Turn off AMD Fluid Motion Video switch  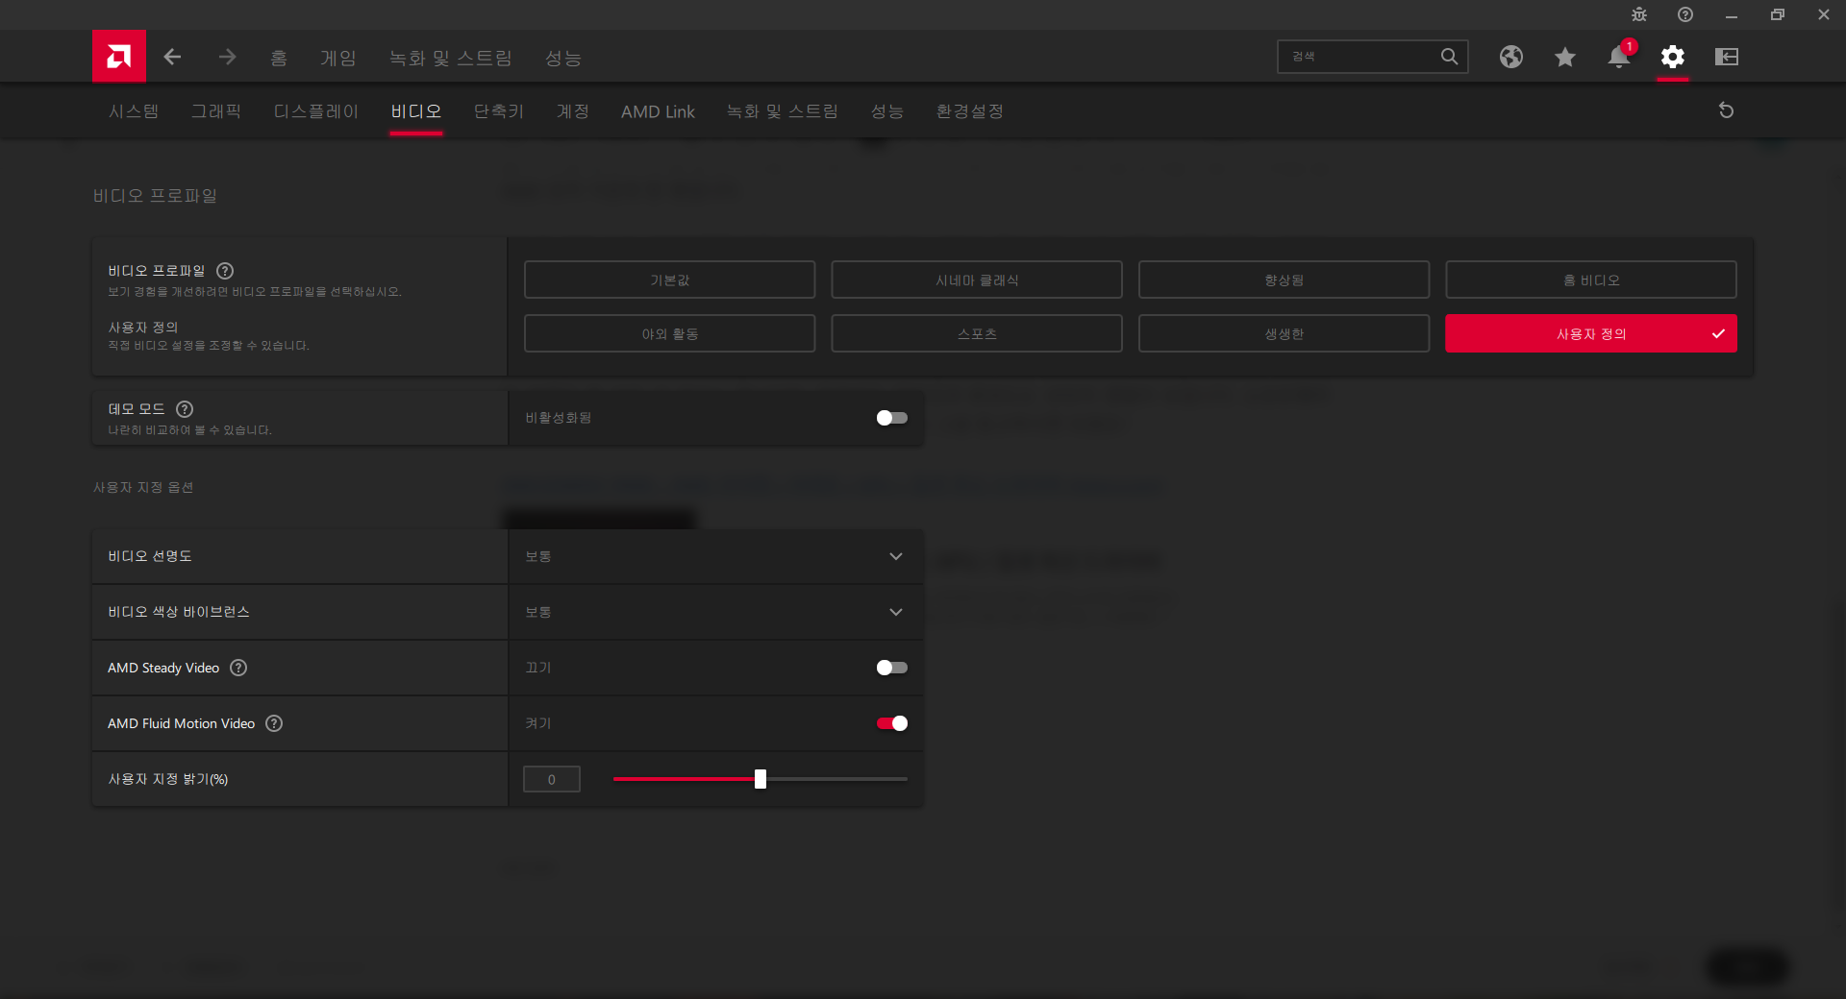click(892, 723)
